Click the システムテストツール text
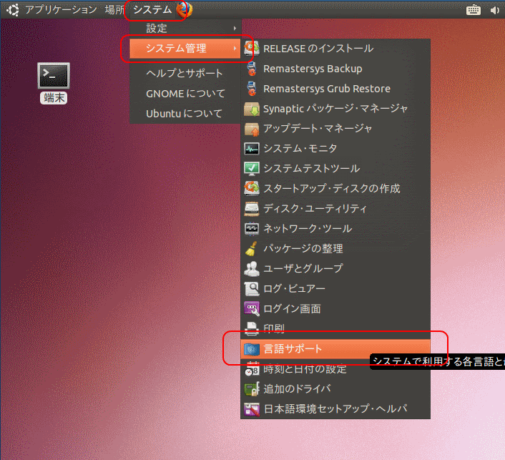This screenshot has width=505, height=460. tap(311, 168)
